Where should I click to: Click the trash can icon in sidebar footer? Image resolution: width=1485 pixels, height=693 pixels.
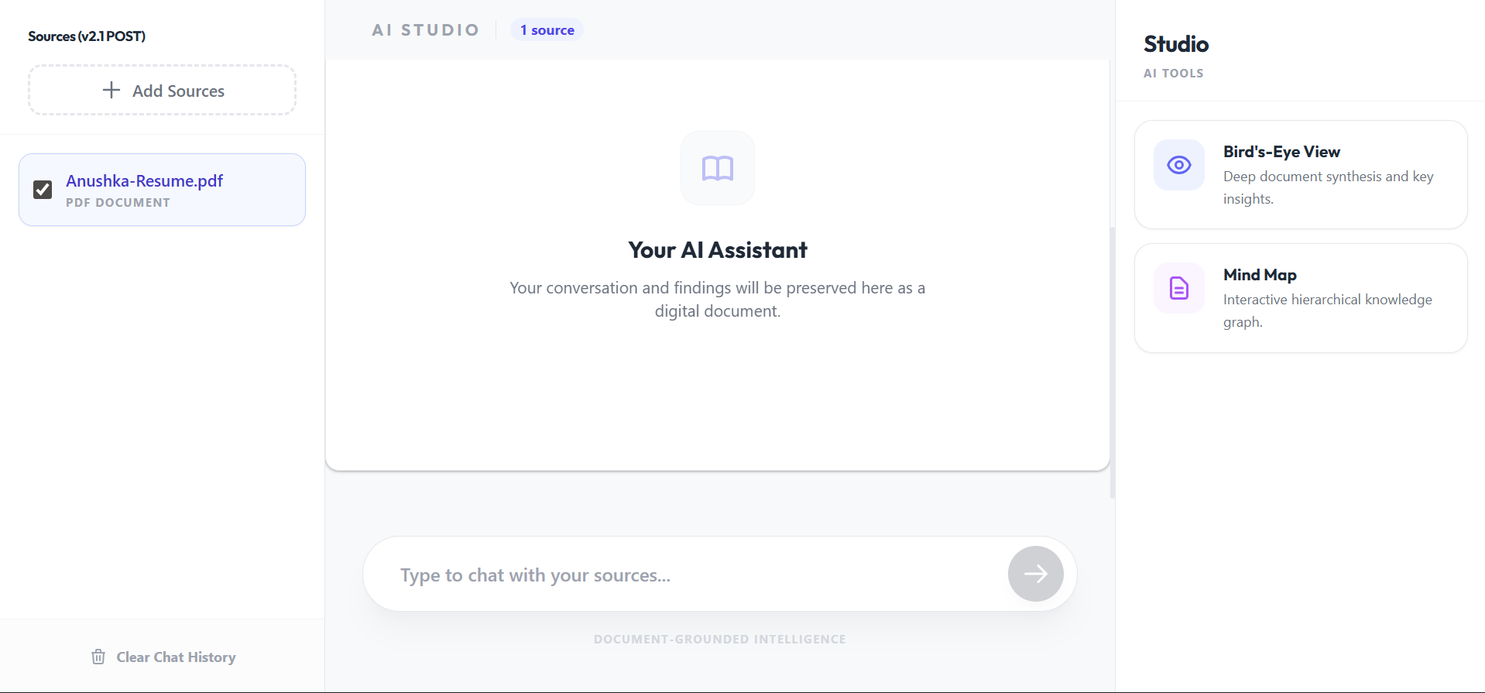(x=98, y=657)
